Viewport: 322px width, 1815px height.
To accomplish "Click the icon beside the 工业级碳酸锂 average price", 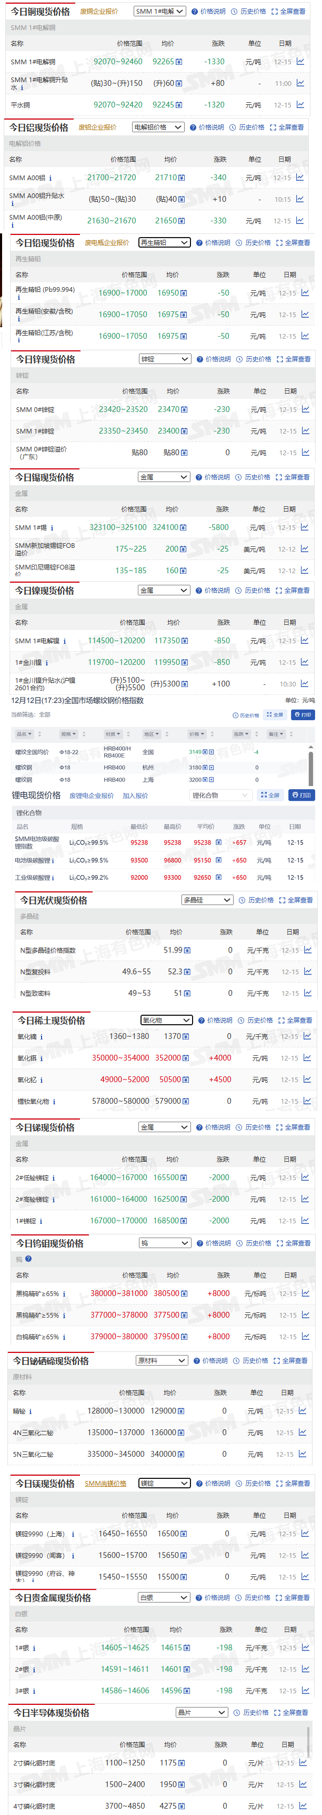I will pos(218,877).
